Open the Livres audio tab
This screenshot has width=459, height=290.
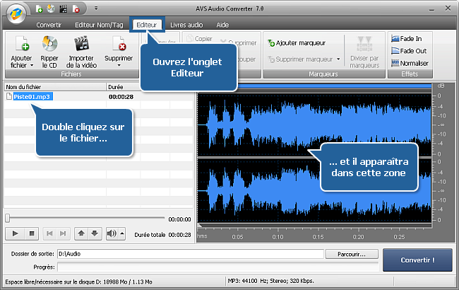187,24
